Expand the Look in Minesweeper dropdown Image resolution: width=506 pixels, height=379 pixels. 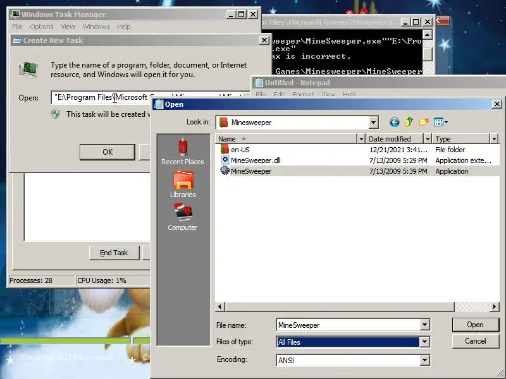[373, 123]
